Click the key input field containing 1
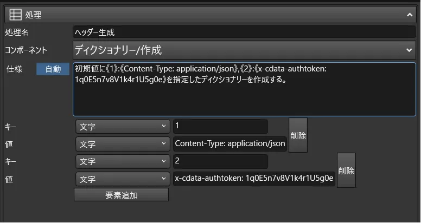The width and height of the screenshot is (421, 223). [x=220, y=126]
